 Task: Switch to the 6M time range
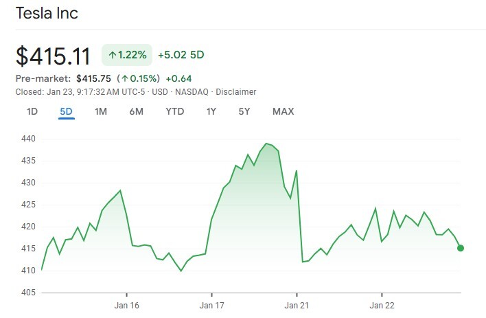(137, 111)
